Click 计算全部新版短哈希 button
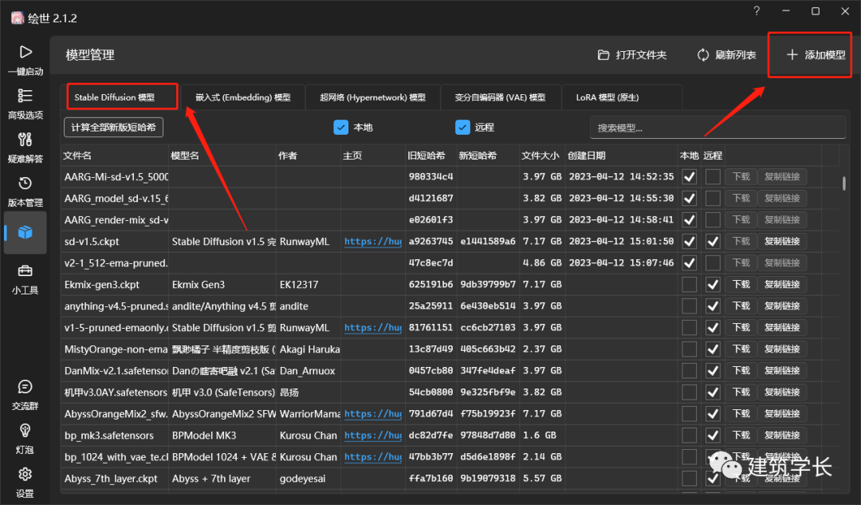 [x=114, y=127]
